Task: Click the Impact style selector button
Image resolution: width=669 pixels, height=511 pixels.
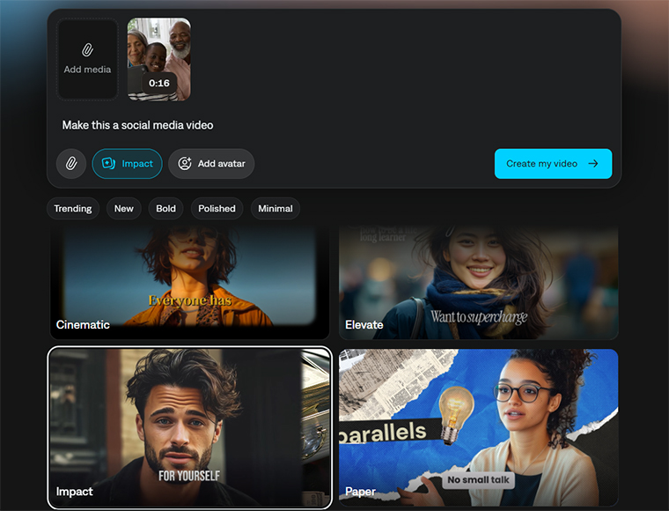Action: click(x=127, y=164)
